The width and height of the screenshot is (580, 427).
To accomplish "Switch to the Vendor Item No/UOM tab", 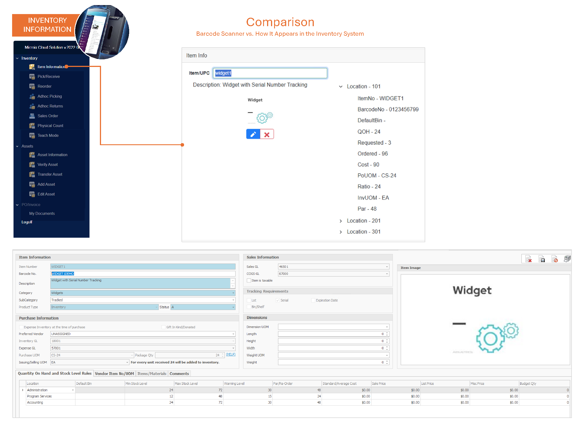I will pyautogui.click(x=114, y=374).
